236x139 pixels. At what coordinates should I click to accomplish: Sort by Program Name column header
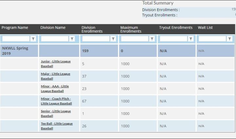click(x=15, y=28)
